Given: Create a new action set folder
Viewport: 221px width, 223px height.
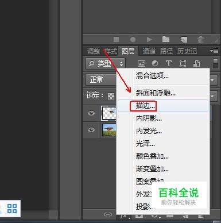Looking at the screenshot, I should (x=166, y=39).
